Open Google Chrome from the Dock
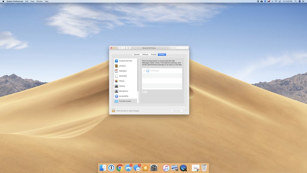The image size is (307, 173). coord(120,168)
